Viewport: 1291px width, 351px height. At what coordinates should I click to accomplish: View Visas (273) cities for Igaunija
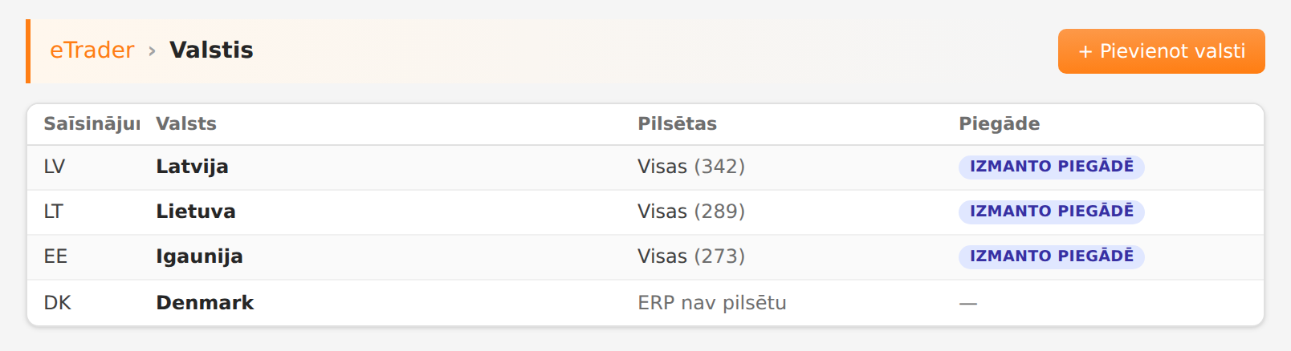coord(691,256)
